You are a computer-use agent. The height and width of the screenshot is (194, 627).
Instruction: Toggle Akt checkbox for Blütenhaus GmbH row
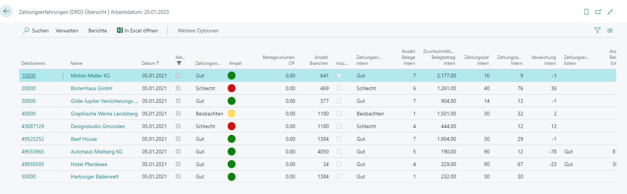(178, 88)
